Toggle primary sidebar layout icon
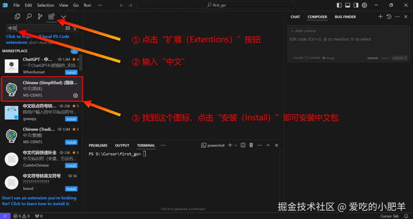Screen dimensions: 413x219 pyautogui.click(x=339, y=5)
